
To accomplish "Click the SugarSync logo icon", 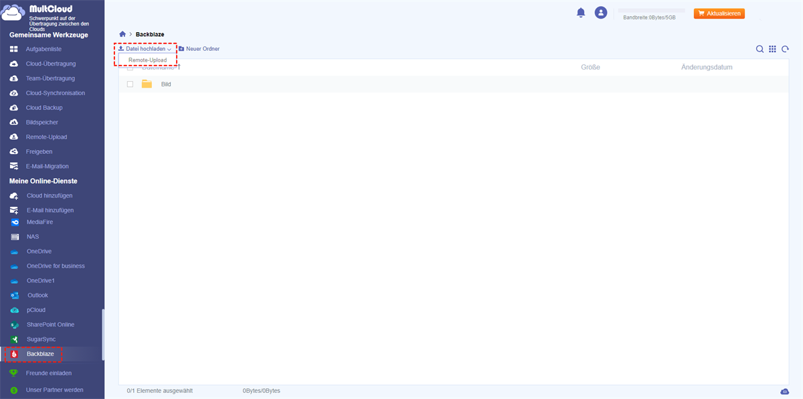I will pyautogui.click(x=15, y=339).
